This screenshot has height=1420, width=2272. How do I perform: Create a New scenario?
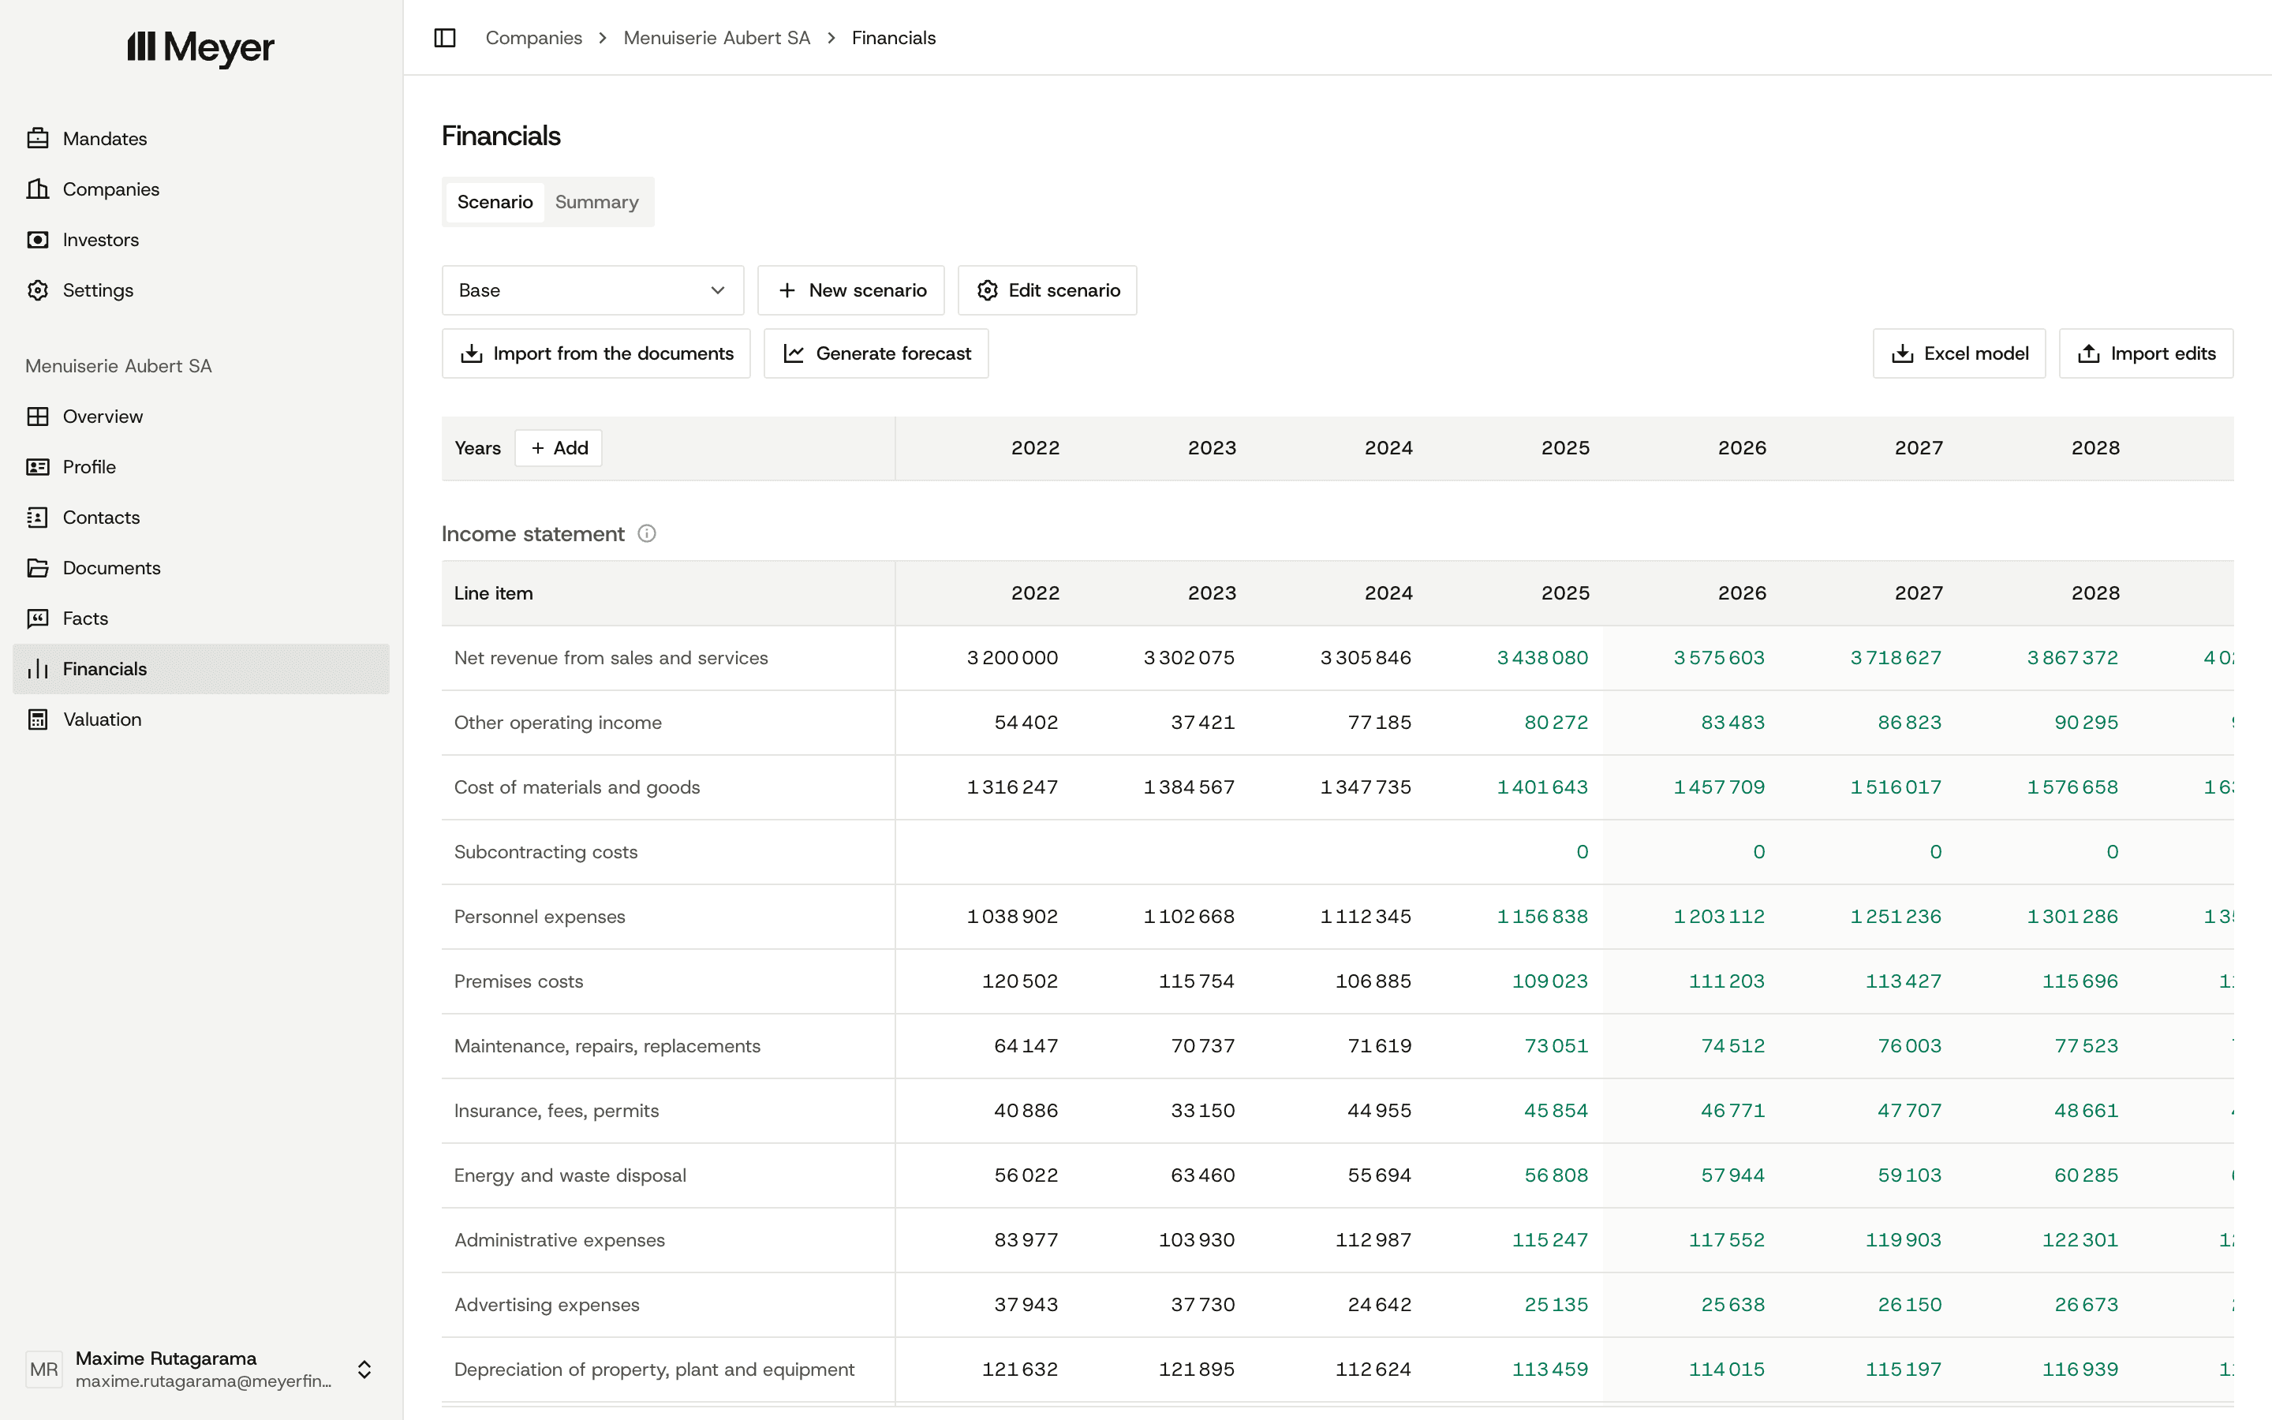[850, 290]
